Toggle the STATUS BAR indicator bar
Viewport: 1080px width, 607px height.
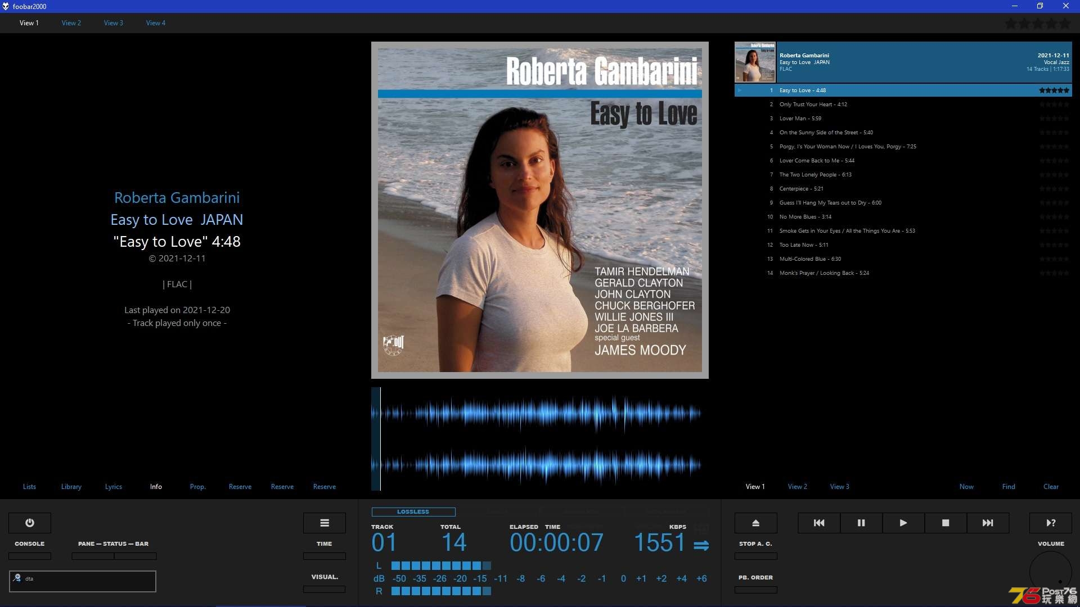(x=136, y=556)
